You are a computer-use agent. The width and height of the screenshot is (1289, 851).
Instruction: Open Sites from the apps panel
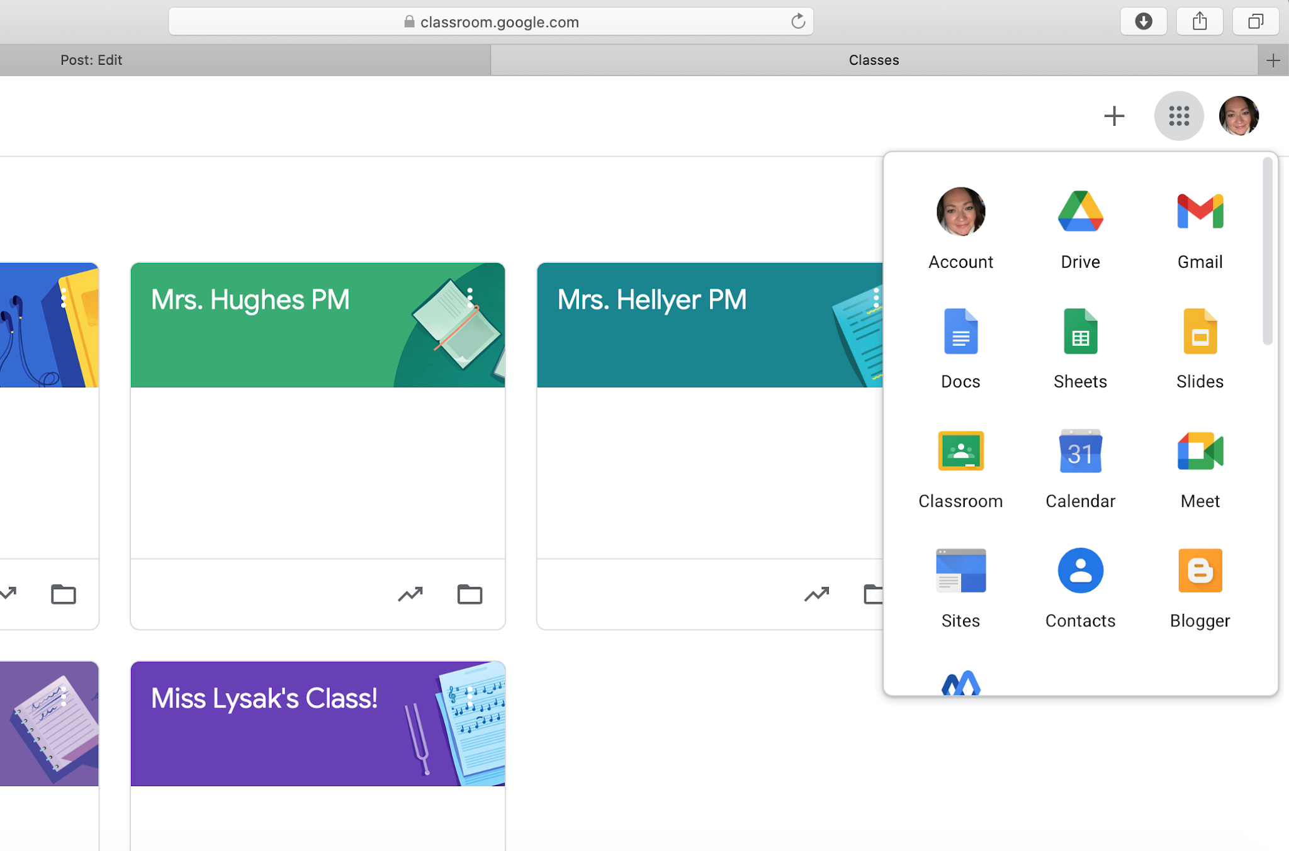(960, 589)
